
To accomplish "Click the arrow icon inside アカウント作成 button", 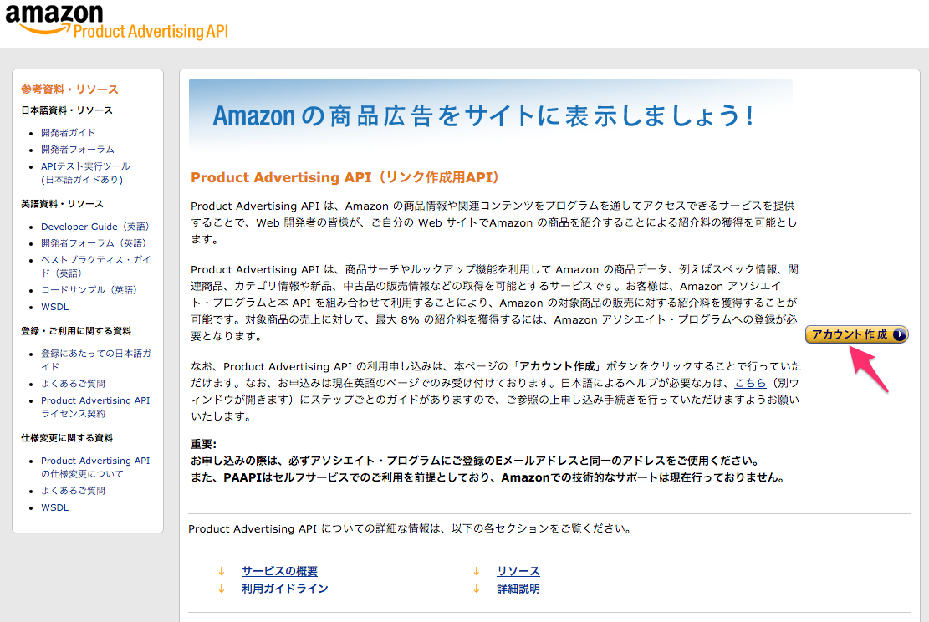I will (x=901, y=334).
